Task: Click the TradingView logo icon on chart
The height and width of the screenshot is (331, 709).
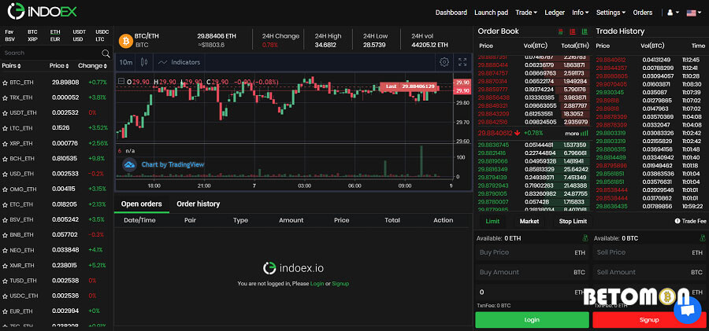Action: 130,165
